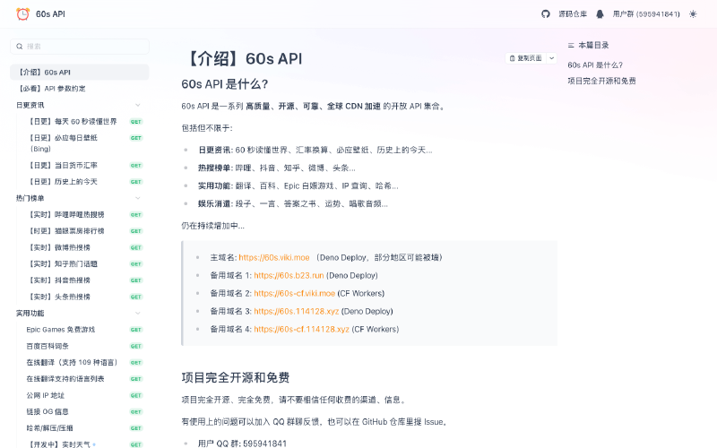Screen dimensions: 717x448
Task: Open 【日更】每天 60 秒读懂世界 page
Action: pyautogui.click(x=73, y=121)
